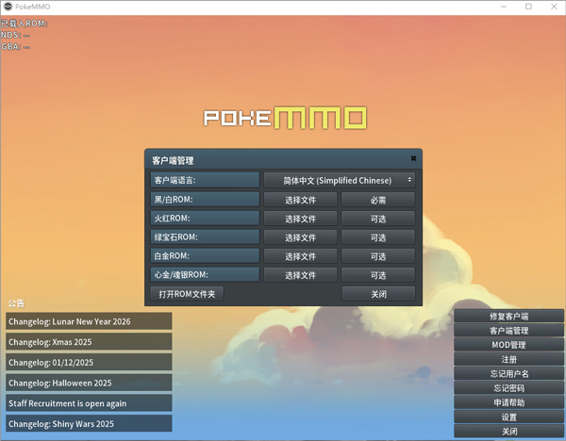This screenshot has width=566, height=441.
Task: Select file for 绿宝石ROM
Action: point(300,237)
